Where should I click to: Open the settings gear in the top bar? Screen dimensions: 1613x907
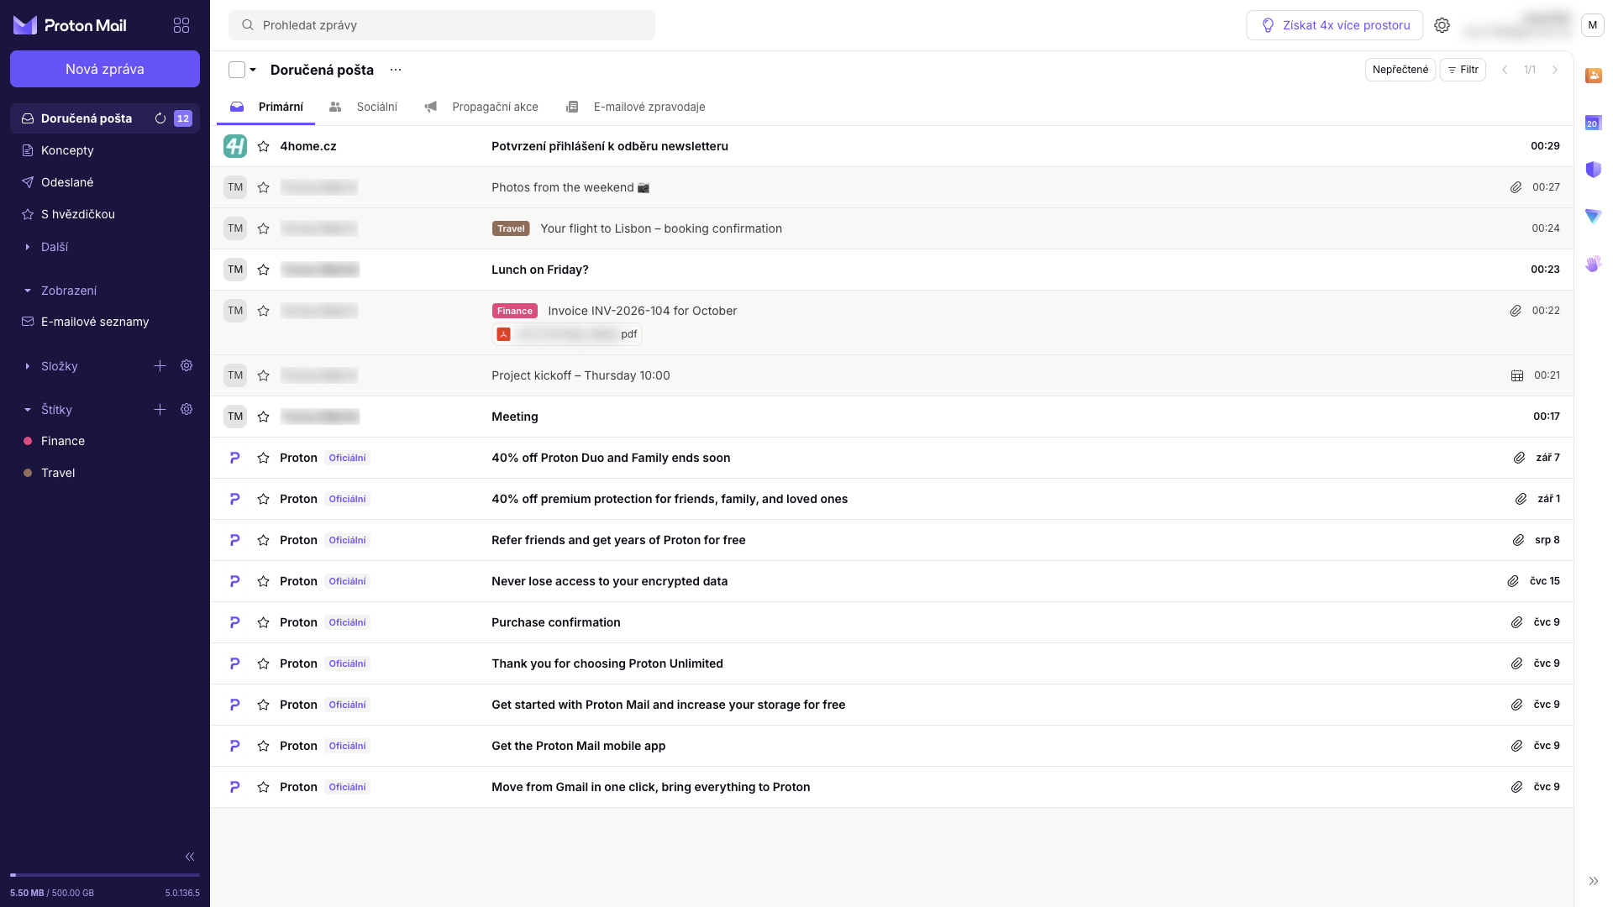click(x=1442, y=25)
